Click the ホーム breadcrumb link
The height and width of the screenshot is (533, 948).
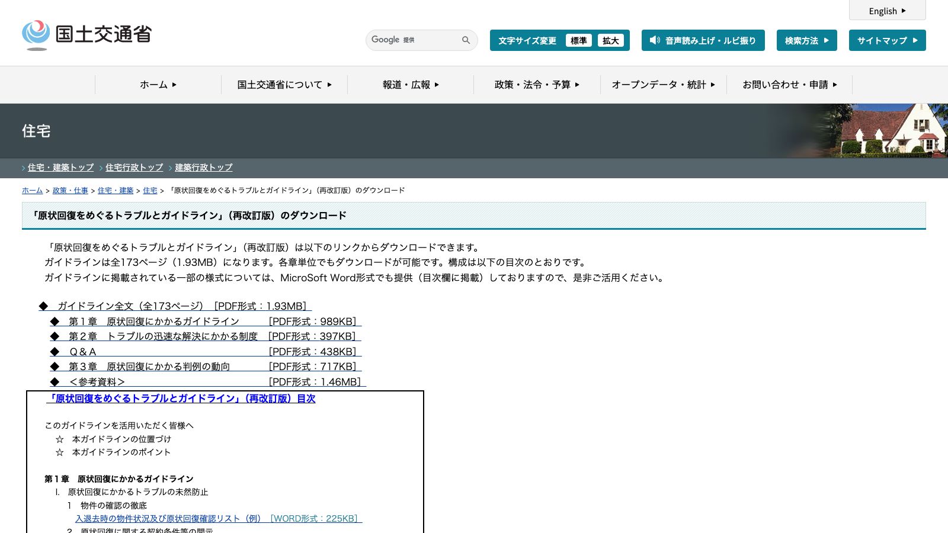pyautogui.click(x=32, y=191)
